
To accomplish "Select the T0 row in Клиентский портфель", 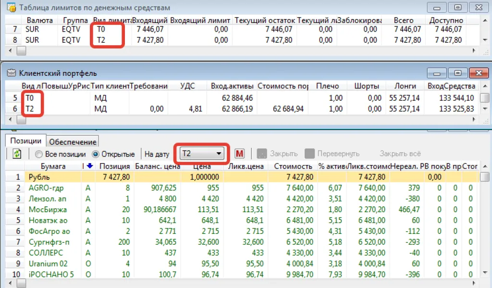I will tap(30, 98).
